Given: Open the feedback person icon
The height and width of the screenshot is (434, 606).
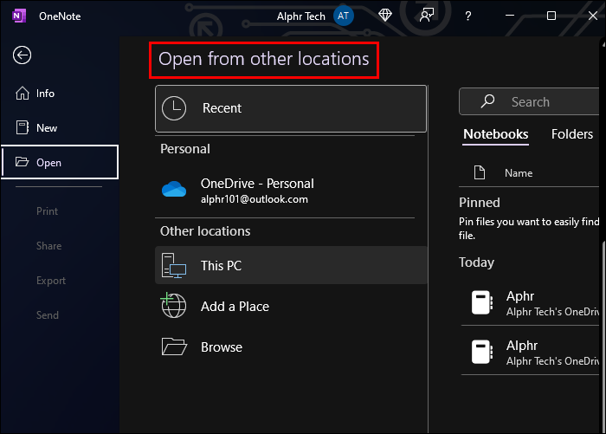Looking at the screenshot, I should tap(426, 16).
